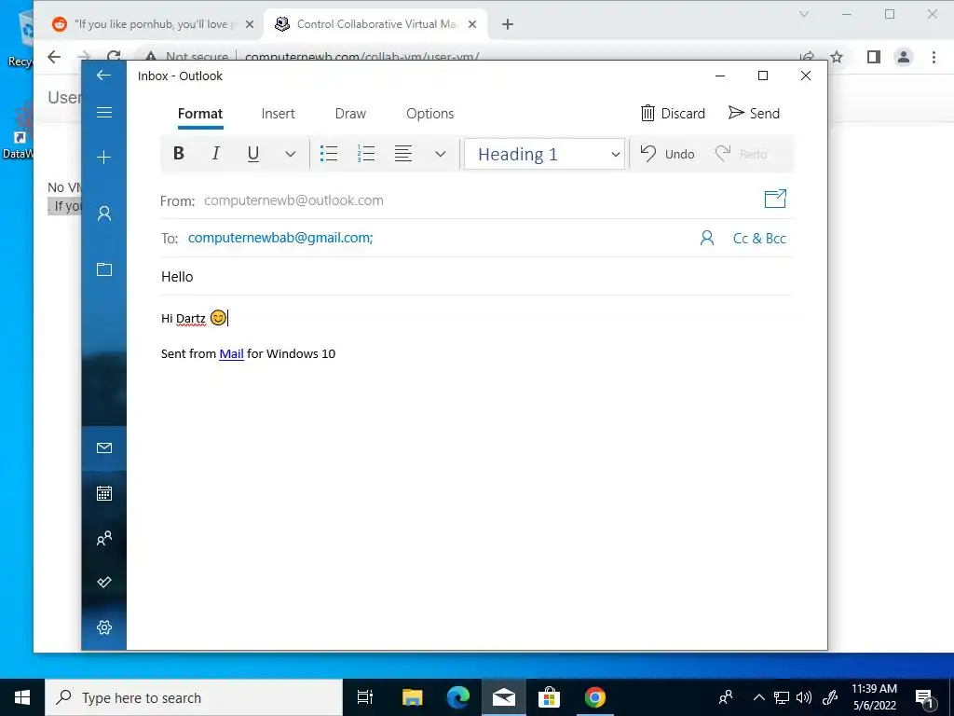954x716 pixels.
Task: Open Microsoft Store from taskbar
Action: point(549,697)
